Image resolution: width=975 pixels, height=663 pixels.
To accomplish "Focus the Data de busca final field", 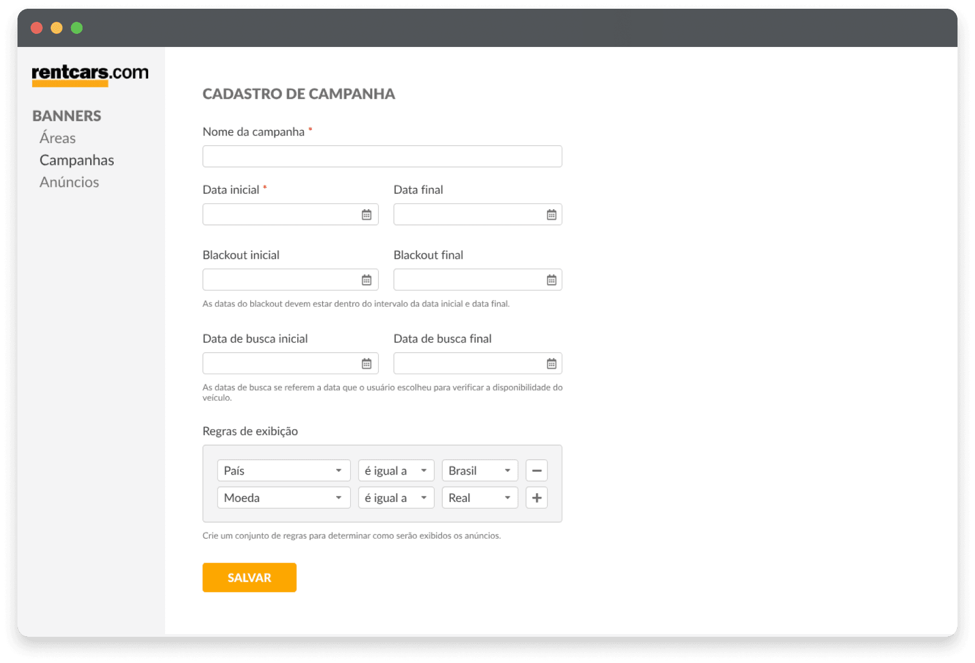I will (x=478, y=363).
